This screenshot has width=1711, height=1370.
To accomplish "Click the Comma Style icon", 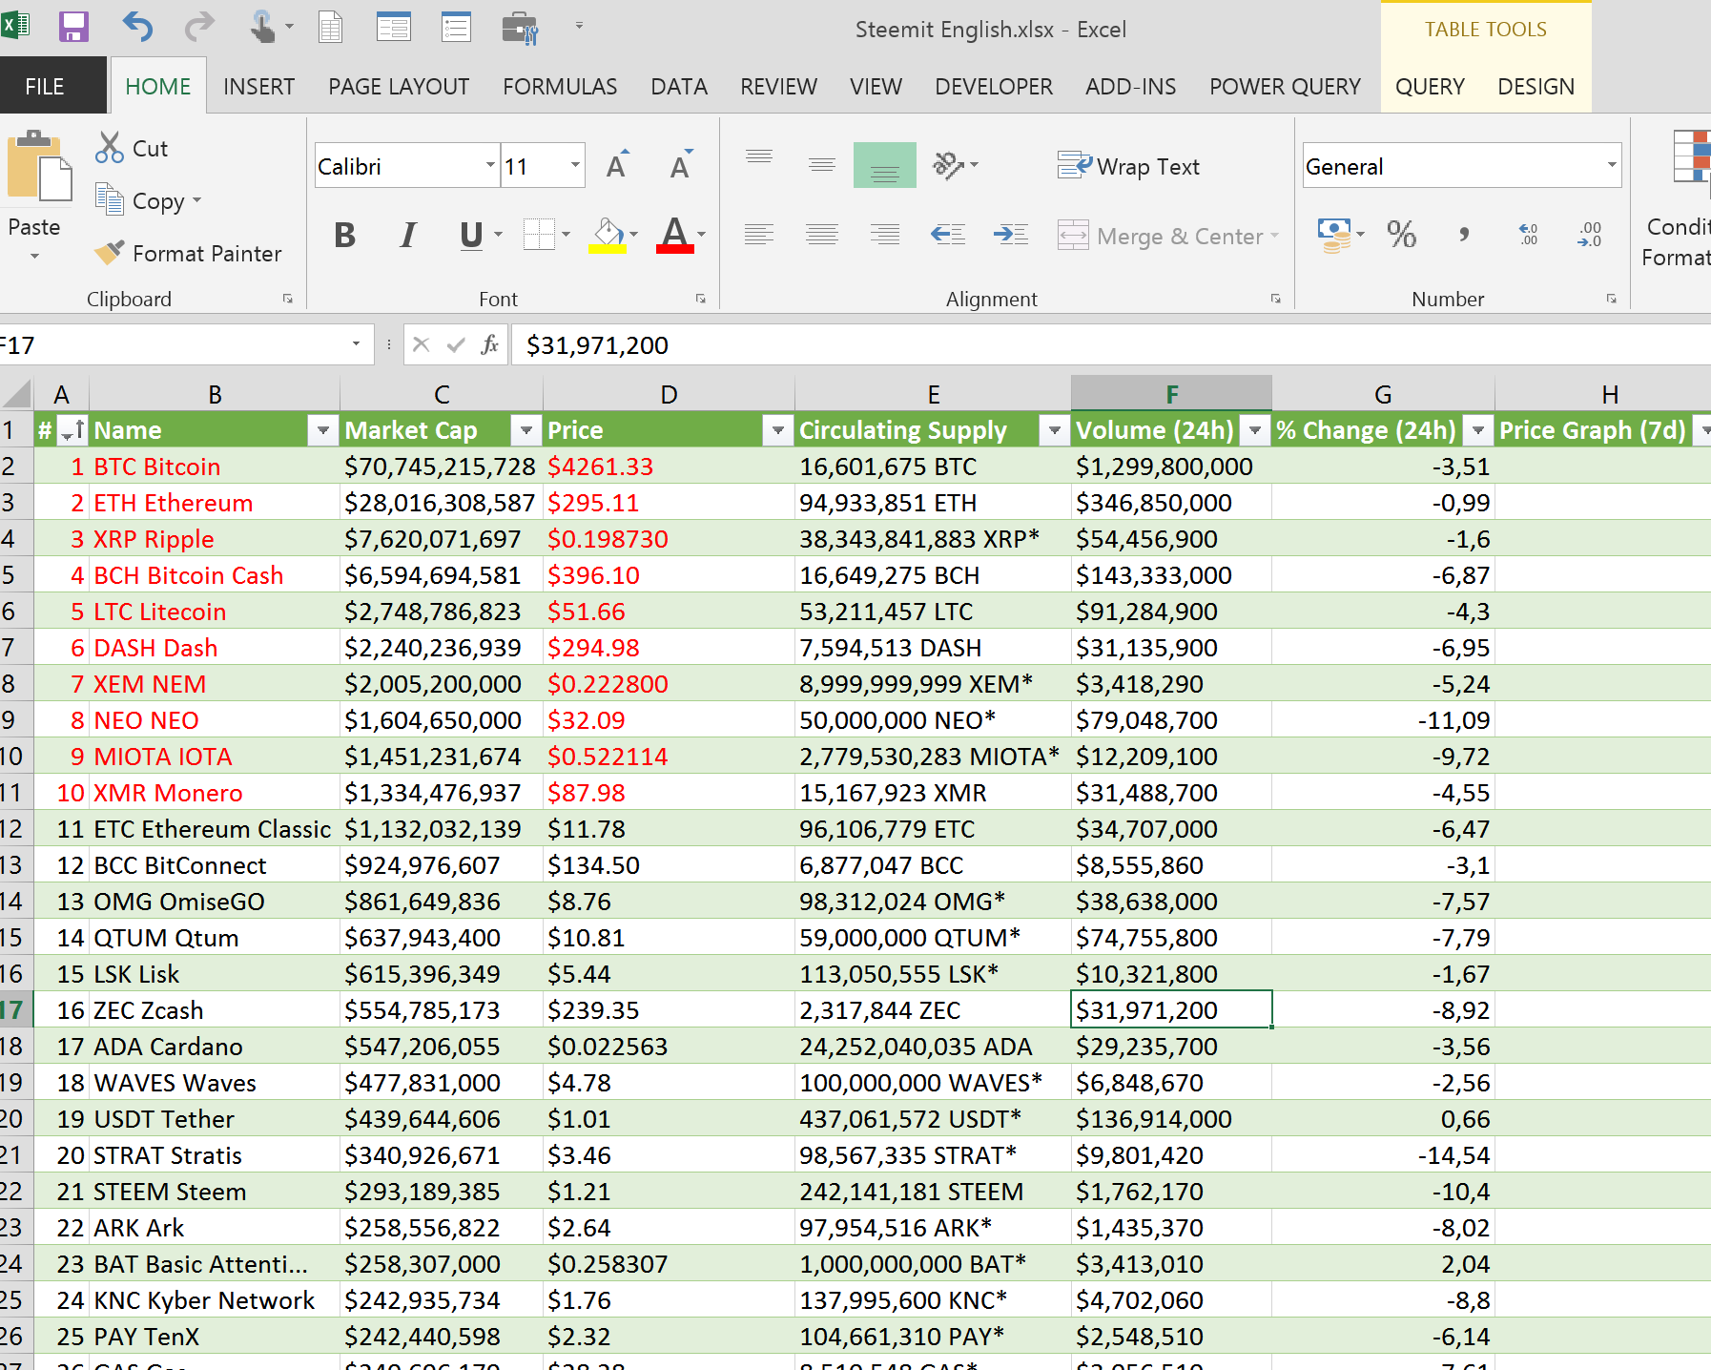I will [1464, 235].
